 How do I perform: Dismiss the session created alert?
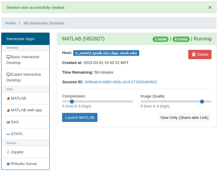(x=210, y=8)
